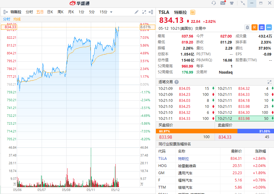Toggle the 均线 average line legend

click(17, 19)
